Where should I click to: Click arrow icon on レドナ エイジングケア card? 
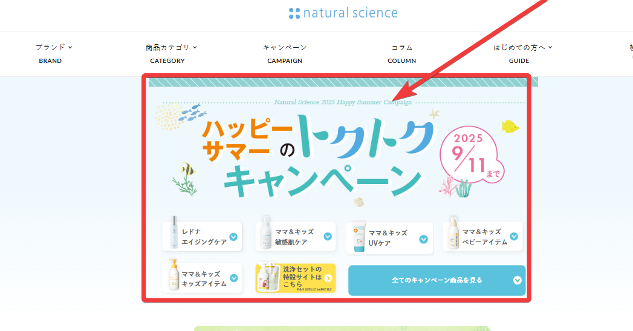pyautogui.click(x=233, y=237)
